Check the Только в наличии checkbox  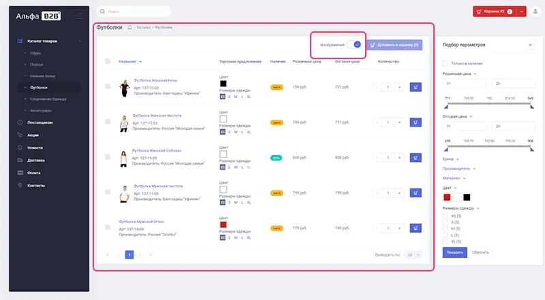coord(446,64)
